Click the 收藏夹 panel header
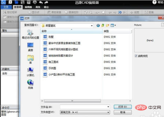This screenshot has height=117, width=164. tap(10, 69)
